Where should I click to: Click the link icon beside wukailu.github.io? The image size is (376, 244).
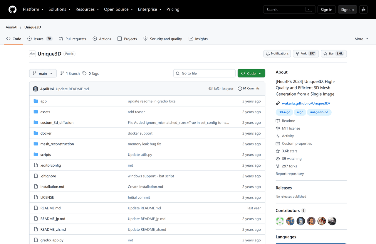(x=278, y=103)
